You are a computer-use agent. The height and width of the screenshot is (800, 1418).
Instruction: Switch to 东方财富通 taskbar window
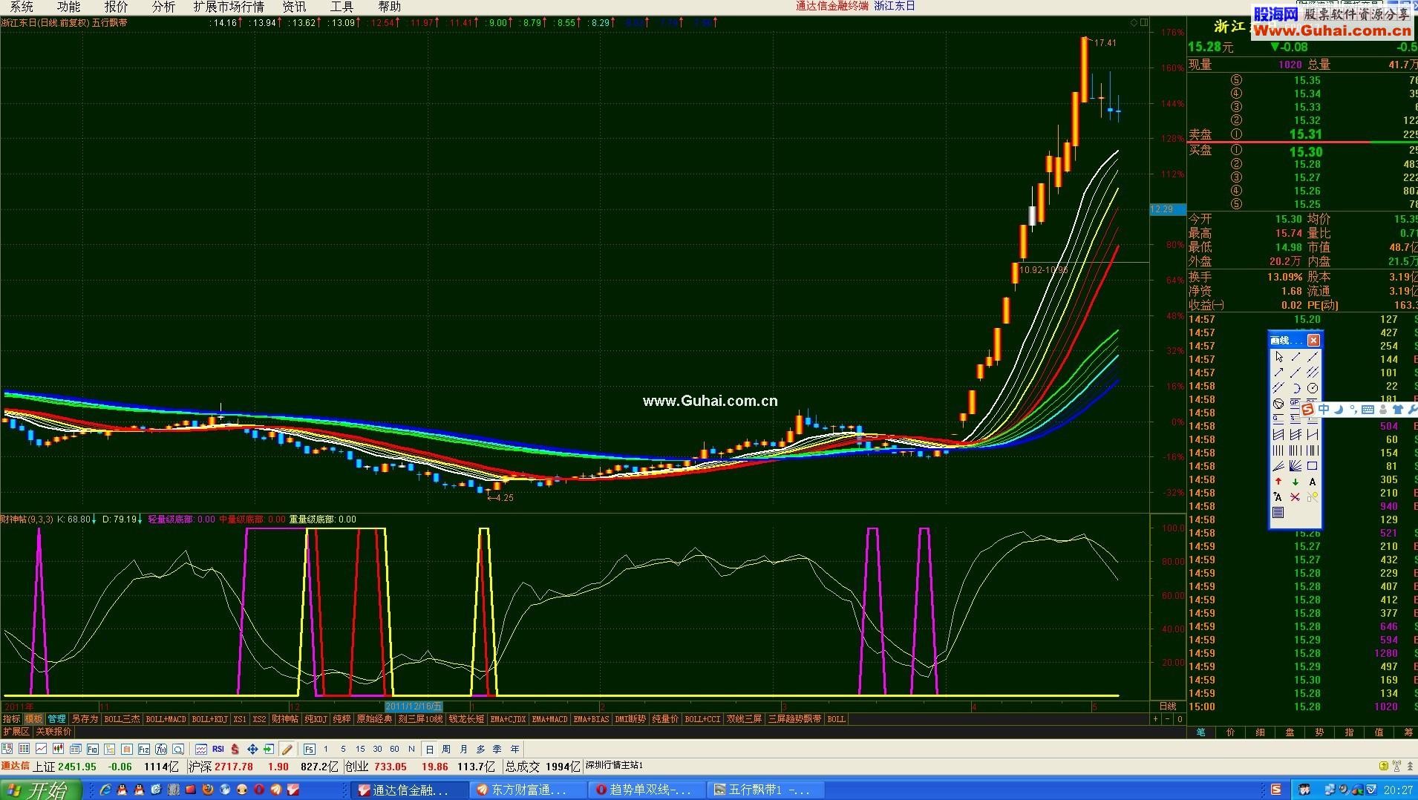(529, 790)
